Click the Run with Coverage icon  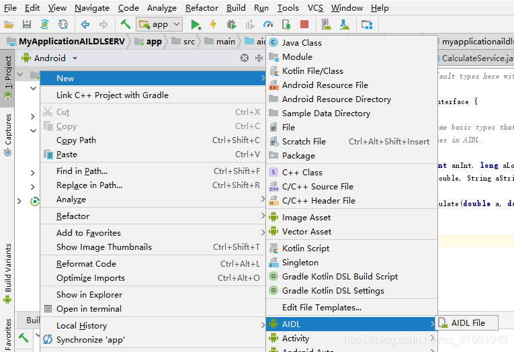pyautogui.click(x=250, y=25)
